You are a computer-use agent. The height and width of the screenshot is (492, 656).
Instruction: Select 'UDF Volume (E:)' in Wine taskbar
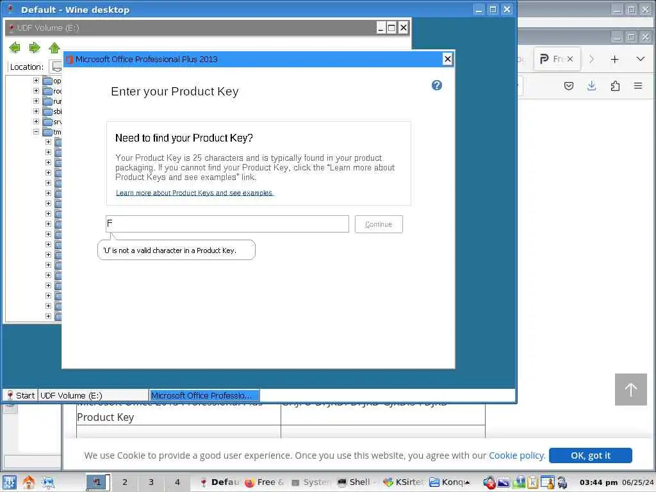(x=93, y=395)
